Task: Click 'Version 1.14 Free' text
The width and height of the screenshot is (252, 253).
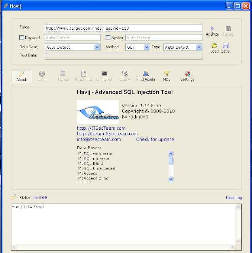Action: [x=141, y=106]
